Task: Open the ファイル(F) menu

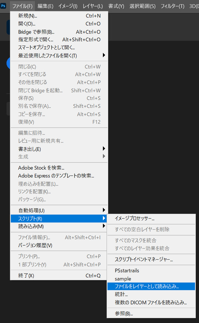Action: click(x=22, y=6)
